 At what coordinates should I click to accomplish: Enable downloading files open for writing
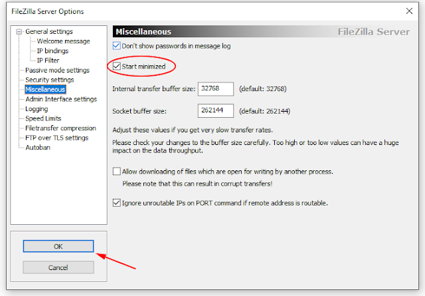pyautogui.click(x=117, y=172)
